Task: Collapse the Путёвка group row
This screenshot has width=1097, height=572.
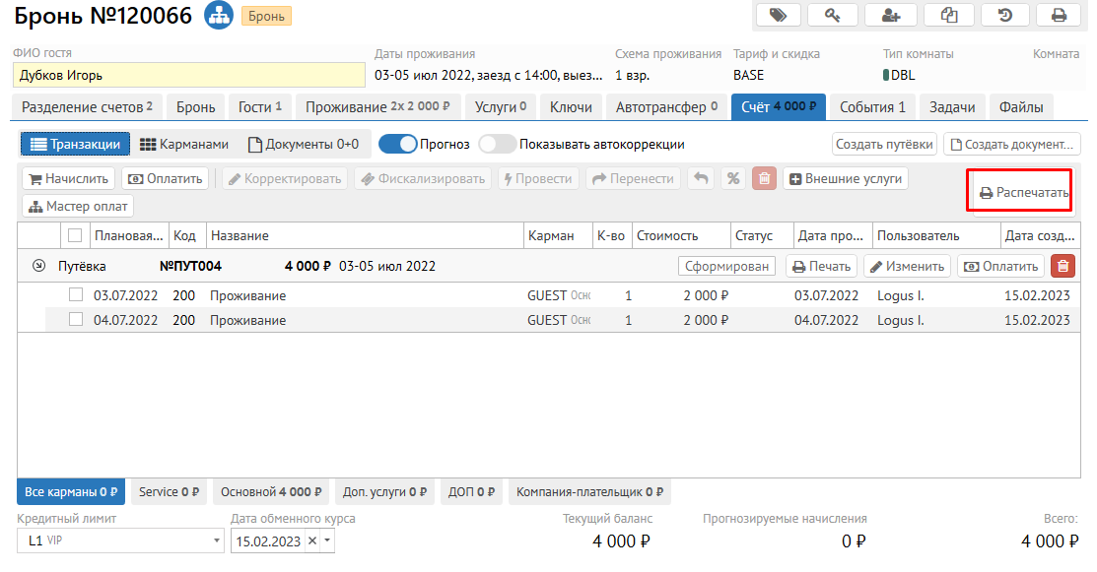Action: tap(38, 266)
